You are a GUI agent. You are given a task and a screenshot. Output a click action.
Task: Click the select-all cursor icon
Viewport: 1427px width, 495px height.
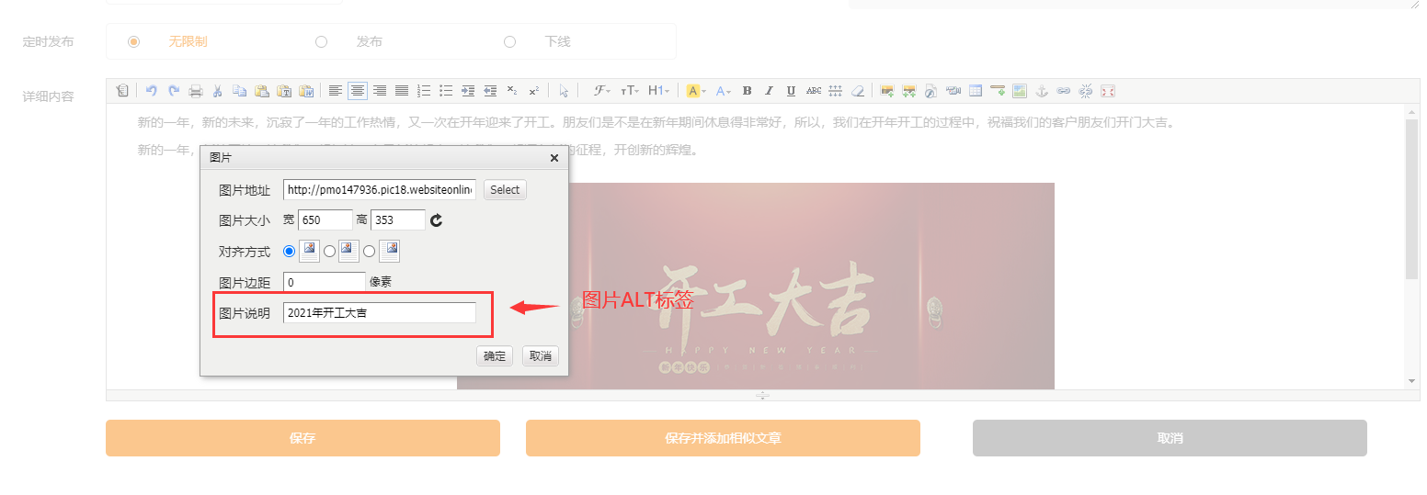[x=564, y=91]
